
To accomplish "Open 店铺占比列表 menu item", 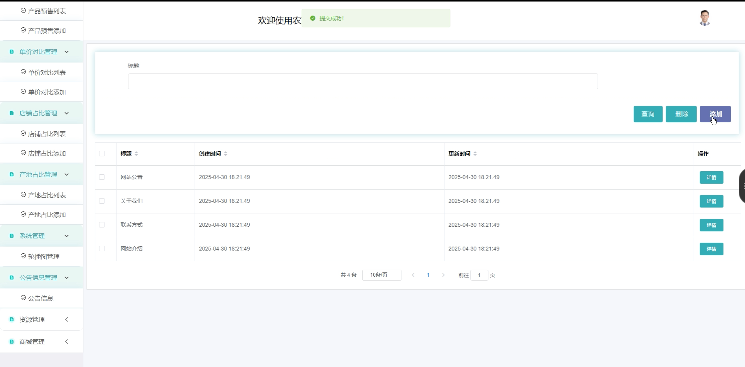I will click(x=41, y=134).
